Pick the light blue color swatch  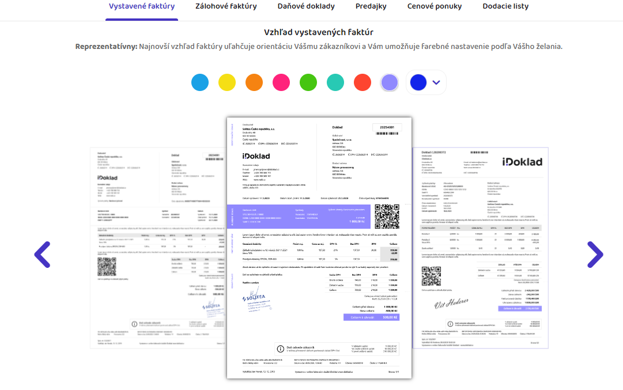pyautogui.click(x=200, y=82)
